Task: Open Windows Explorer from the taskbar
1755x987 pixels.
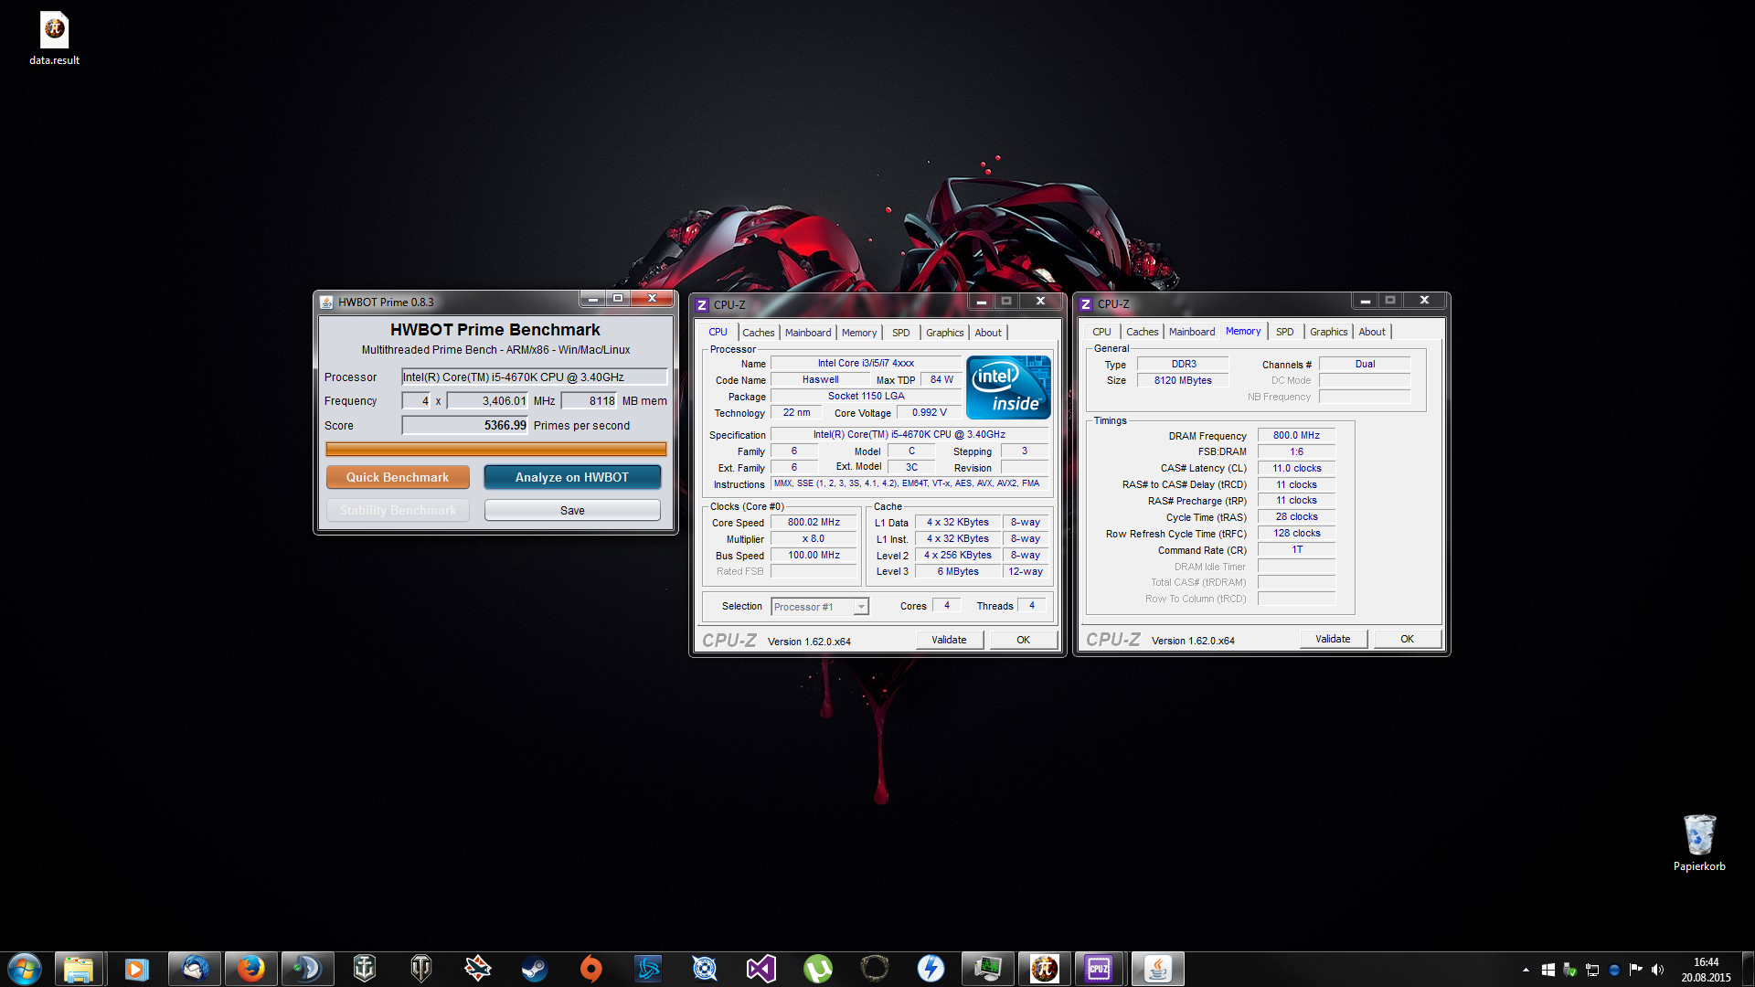Action: (79, 969)
